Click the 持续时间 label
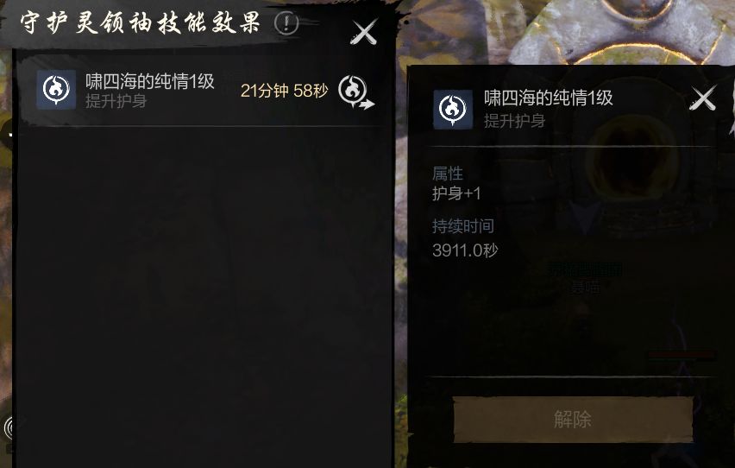This screenshot has width=735, height=468. pos(462,226)
